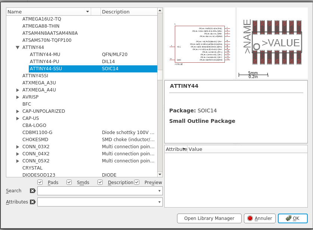Select ATXMEGA_A3U entry
Screen dimensions: 313x230
tap(39, 83)
